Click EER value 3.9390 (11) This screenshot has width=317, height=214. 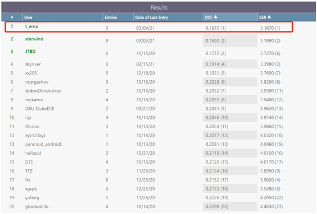tap(271, 91)
